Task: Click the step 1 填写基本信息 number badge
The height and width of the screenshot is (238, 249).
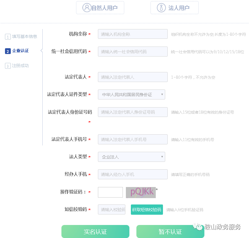Action: [x=8, y=36]
